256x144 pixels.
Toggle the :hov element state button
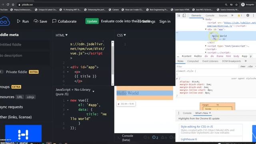(243, 67)
